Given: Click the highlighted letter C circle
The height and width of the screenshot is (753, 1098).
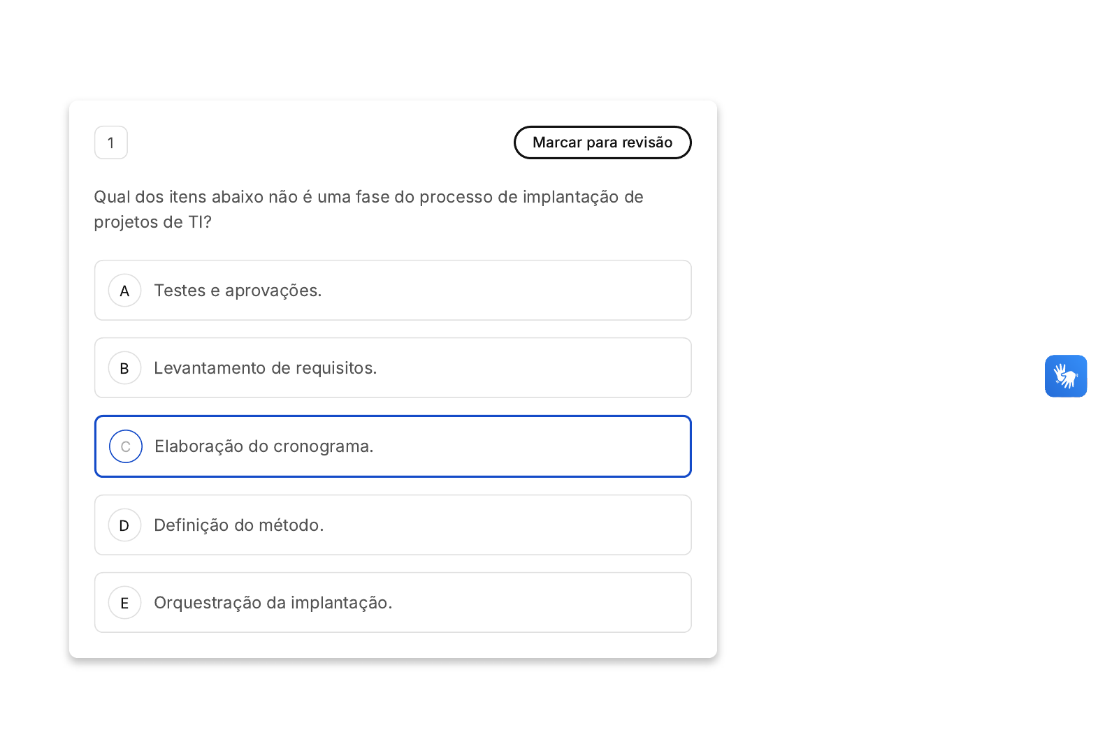Looking at the screenshot, I should click(126, 446).
